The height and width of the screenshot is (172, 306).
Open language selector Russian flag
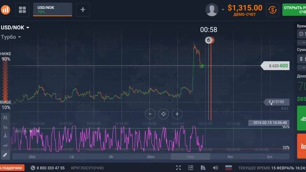229,168
